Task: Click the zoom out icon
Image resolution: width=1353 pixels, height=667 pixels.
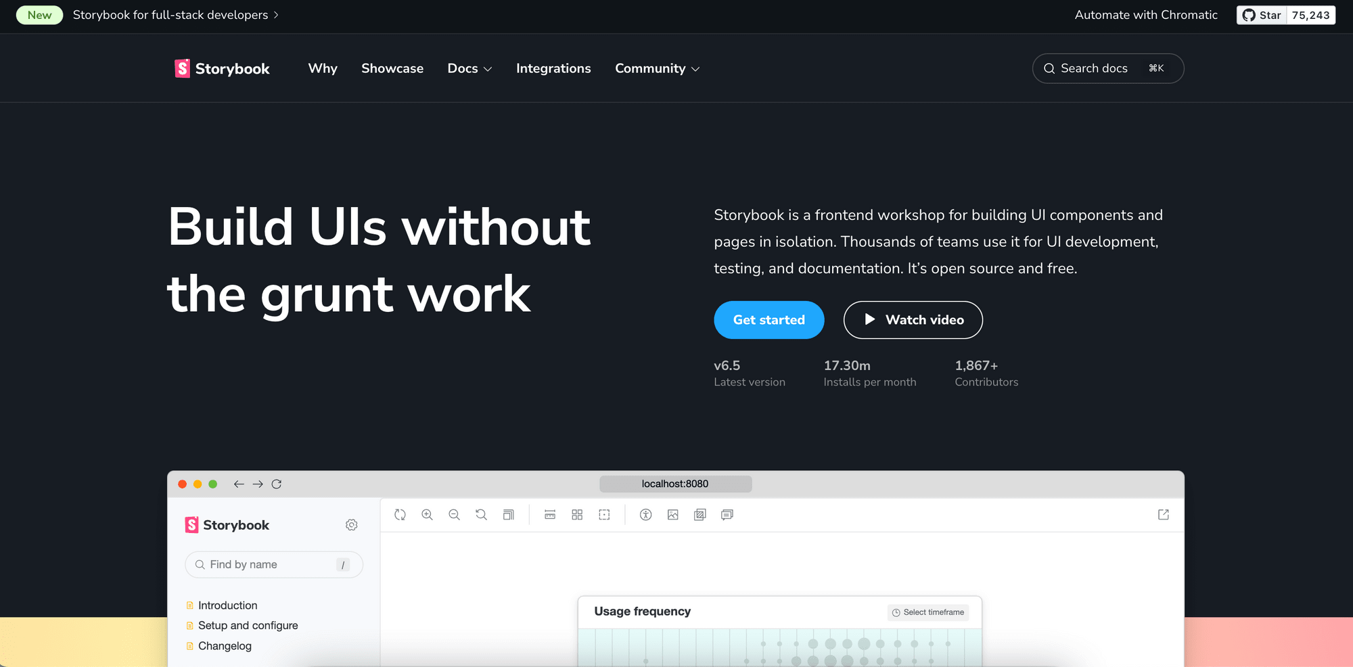Action: click(455, 515)
